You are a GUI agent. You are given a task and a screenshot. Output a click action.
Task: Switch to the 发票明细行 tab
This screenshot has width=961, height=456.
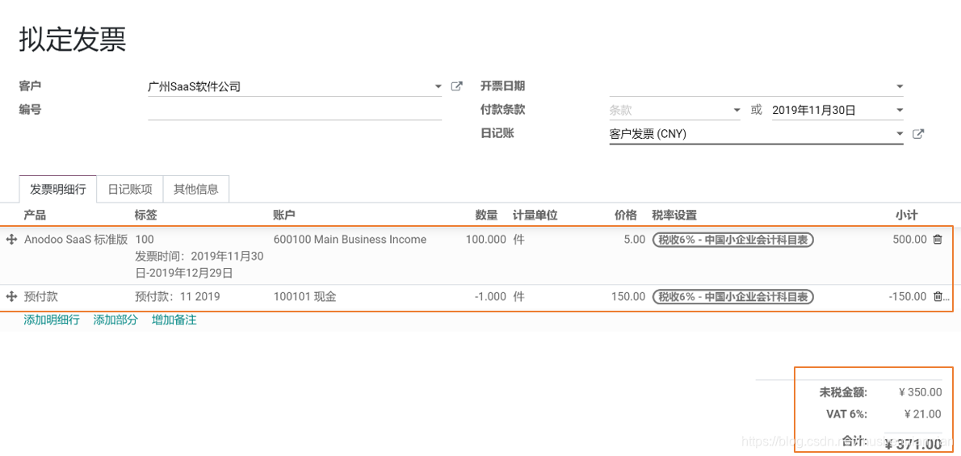pos(57,190)
